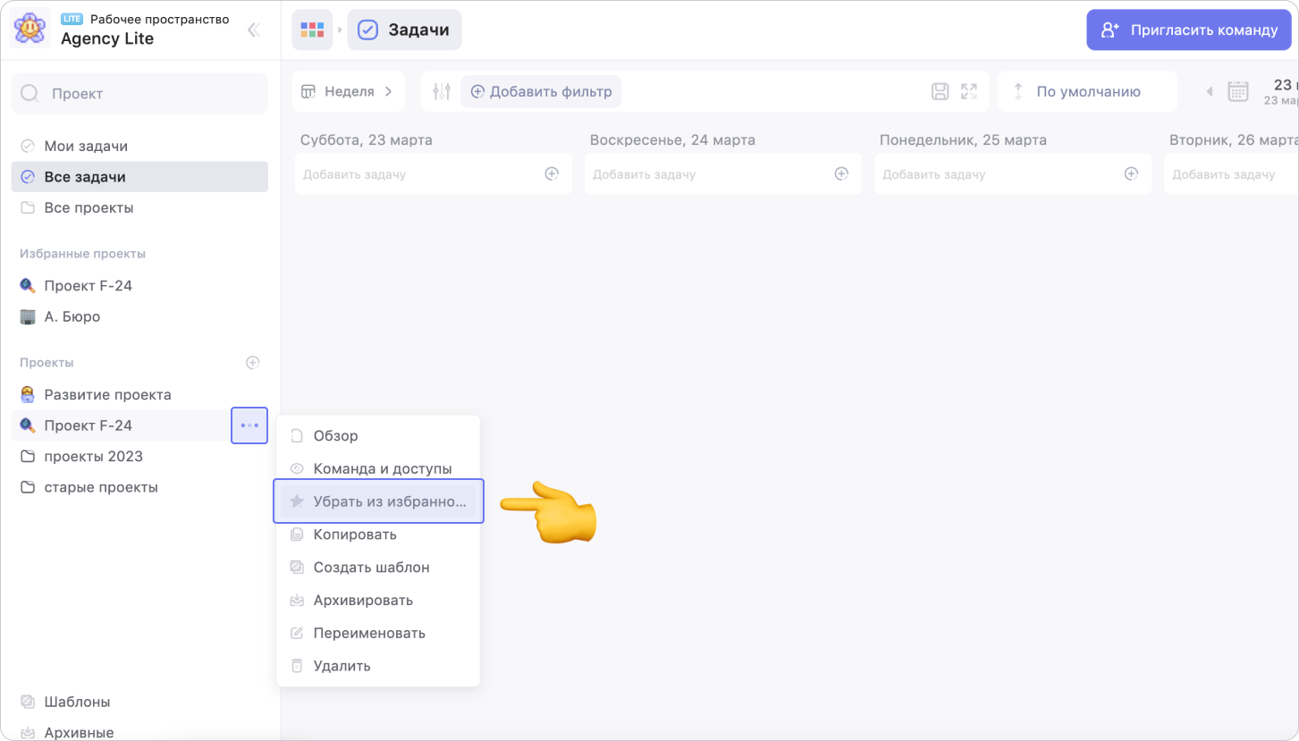Click the Задачи section tab
The width and height of the screenshot is (1299, 741).
click(405, 29)
